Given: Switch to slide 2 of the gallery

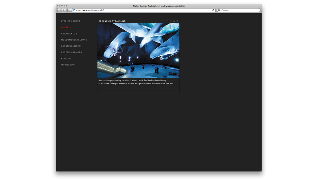Looking at the screenshot, I should coord(171,21).
